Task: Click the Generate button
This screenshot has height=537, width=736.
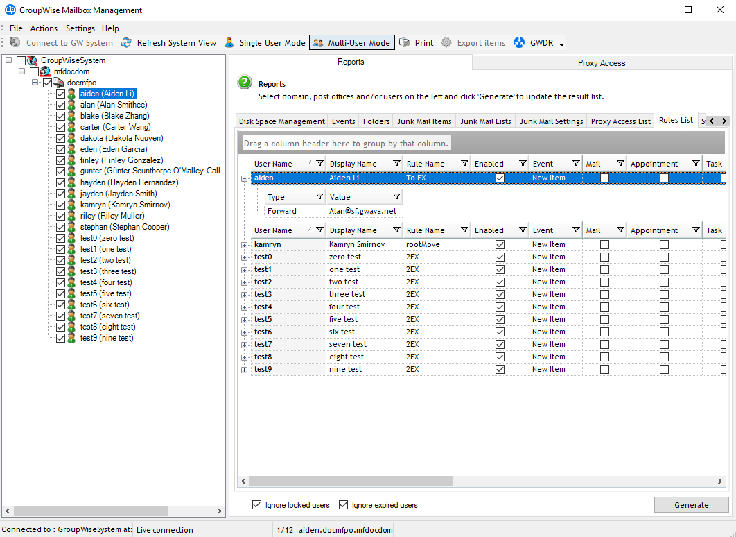Action: click(x=691, y=504)
